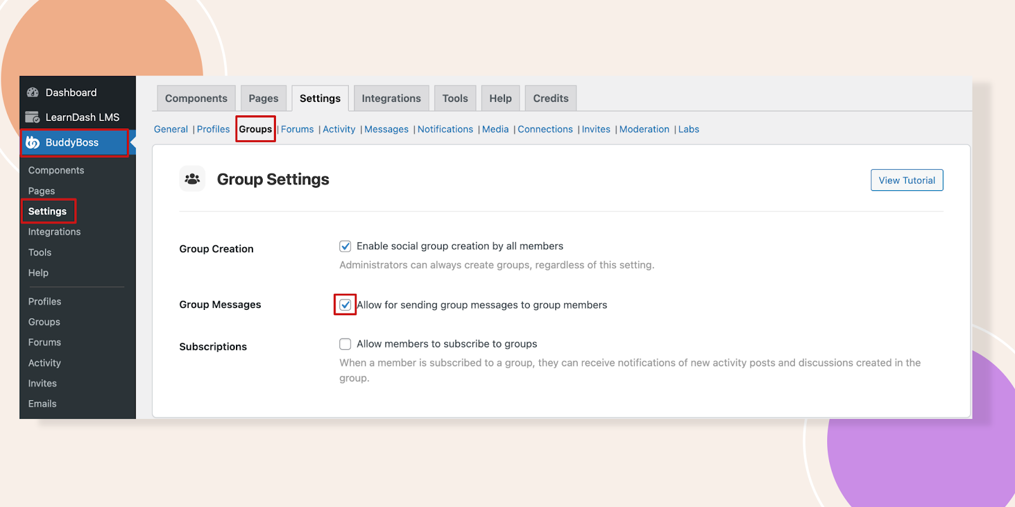Click the LearnDash LMS sidebar icon
The width and height of the screenshot is (1015, 507).
32,117
